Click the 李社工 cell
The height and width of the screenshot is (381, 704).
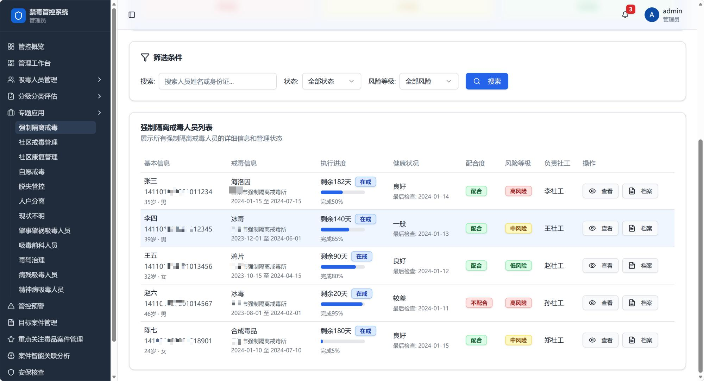(x=554, y=191)
